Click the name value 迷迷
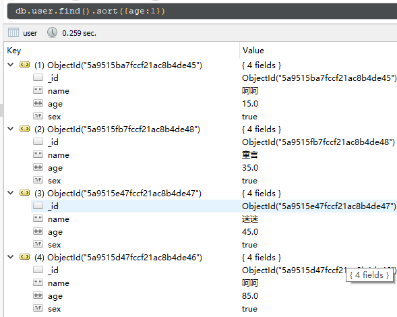Screen dimensions: 397x317 tap(250, 219)
